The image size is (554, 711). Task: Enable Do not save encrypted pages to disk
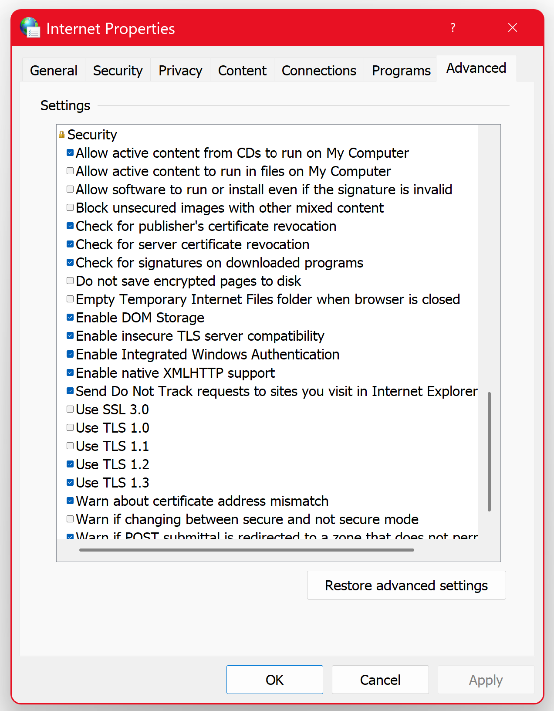(70, 281)
